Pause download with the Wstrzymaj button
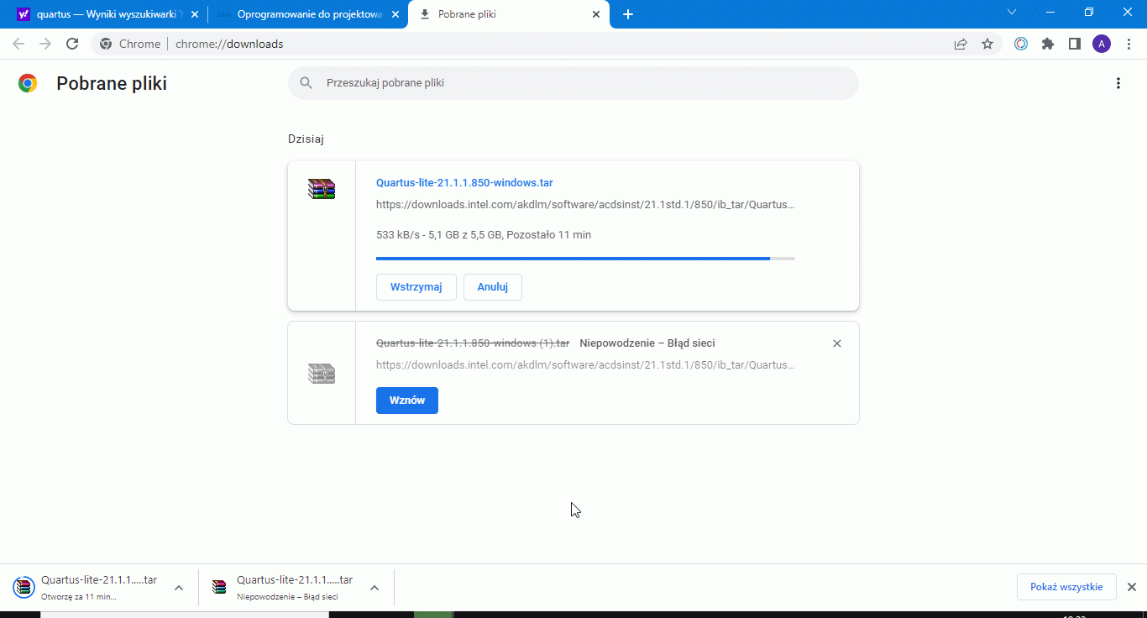The width and height of the screenshot is (1147, 618). click(x=416, y=287)
